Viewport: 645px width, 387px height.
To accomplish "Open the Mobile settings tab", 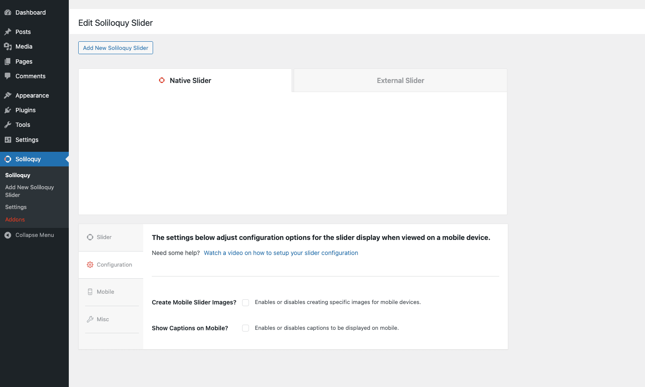I will (111, 292).
